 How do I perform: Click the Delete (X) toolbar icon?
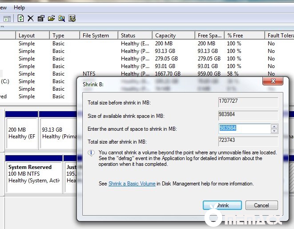pyautogui.click(x=31, y=18)
